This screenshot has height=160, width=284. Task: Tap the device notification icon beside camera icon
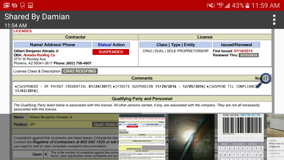click(22, 5)
